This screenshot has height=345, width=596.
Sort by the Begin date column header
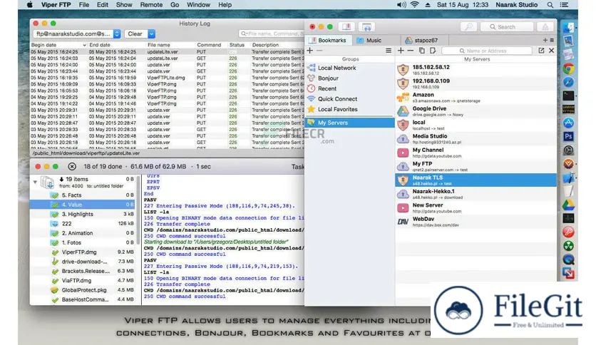58,45
